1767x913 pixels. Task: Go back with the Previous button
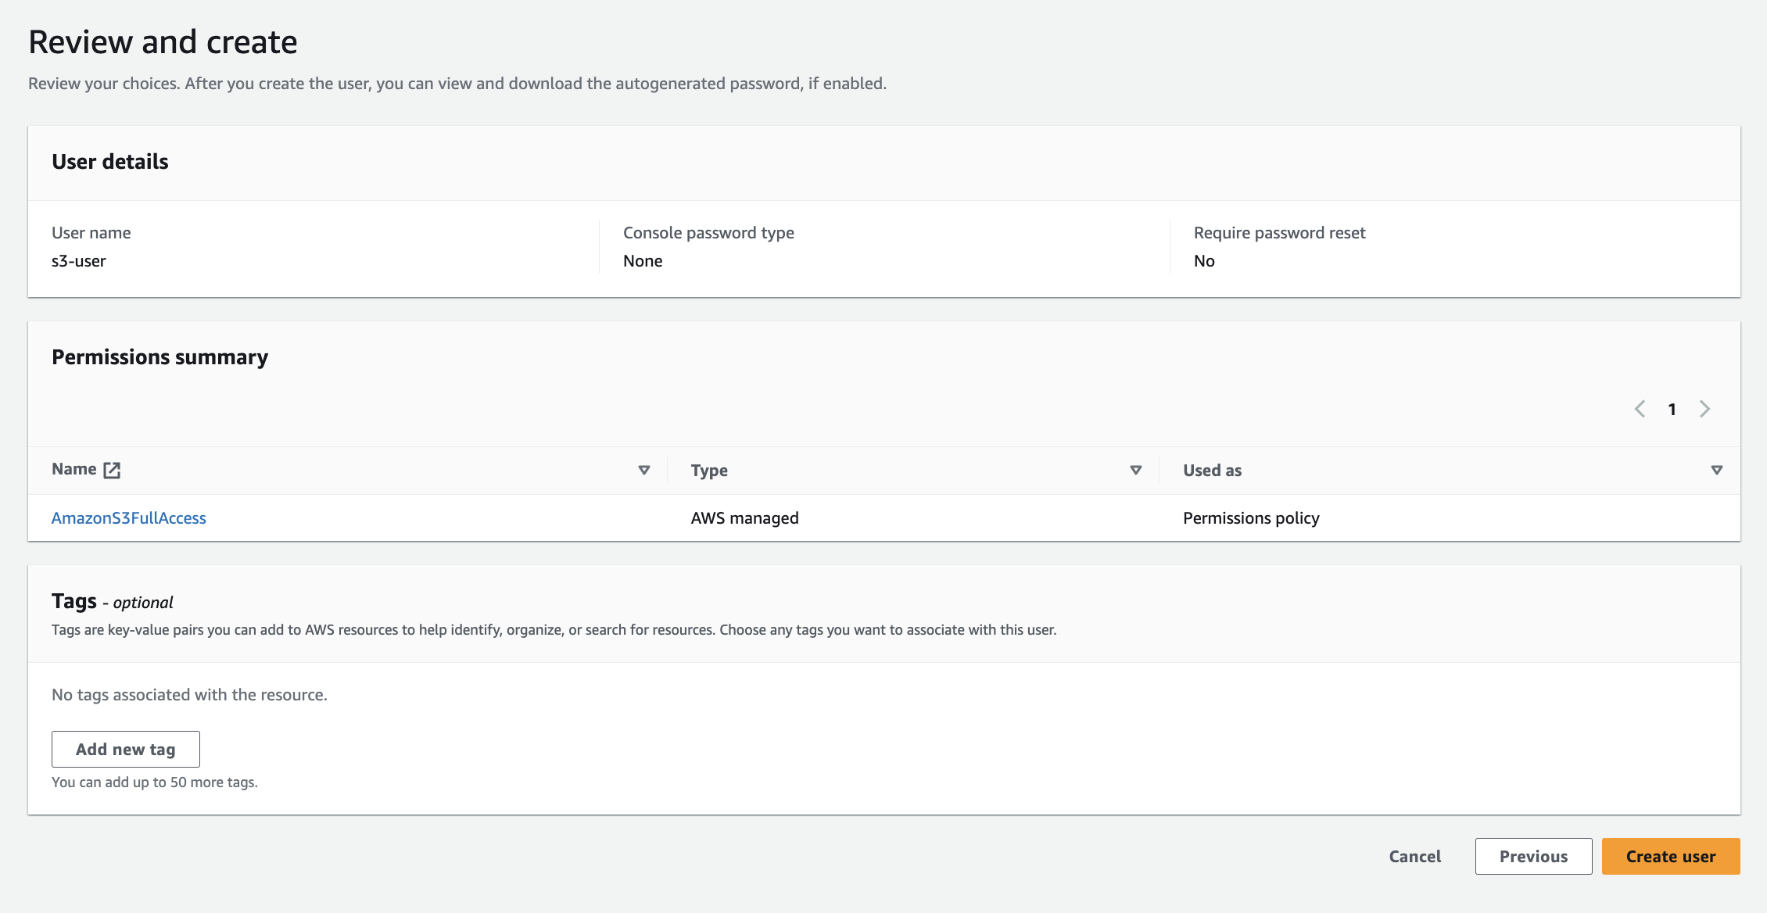(1533, 857)
